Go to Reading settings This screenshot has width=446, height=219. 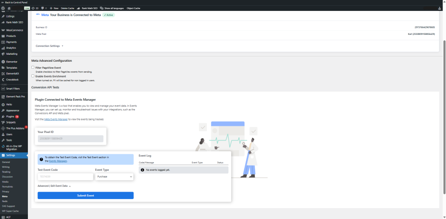6,172
